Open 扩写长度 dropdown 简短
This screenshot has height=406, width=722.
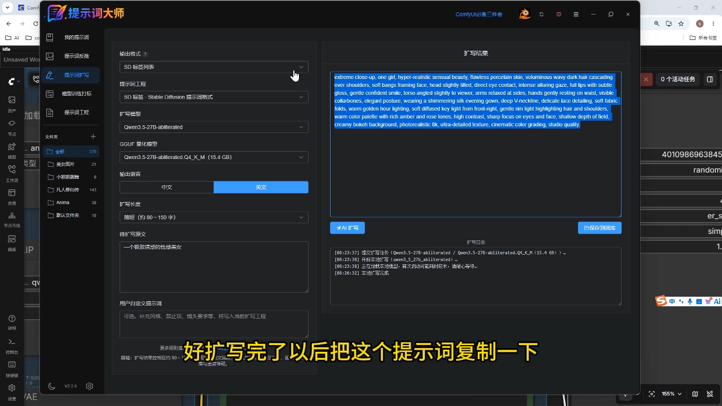pos(214,217)
